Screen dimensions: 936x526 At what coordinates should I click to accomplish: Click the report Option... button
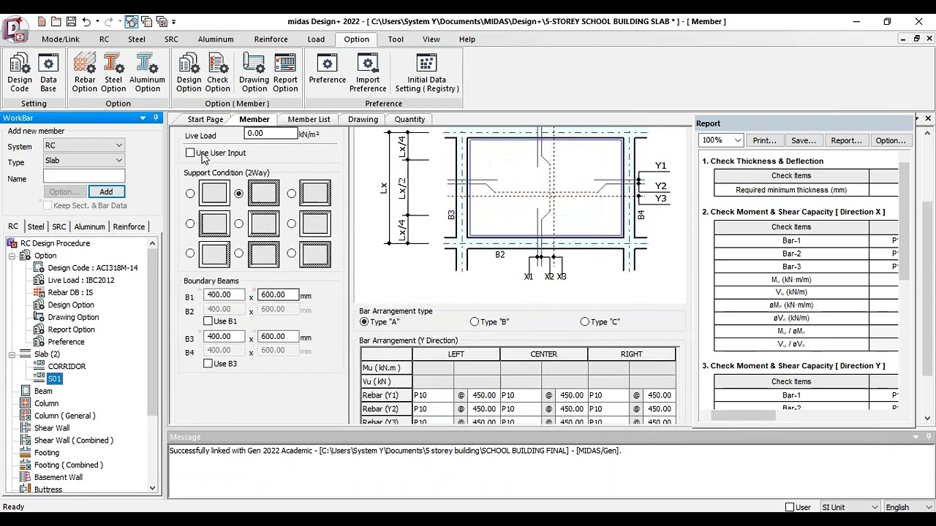point(891,140)
